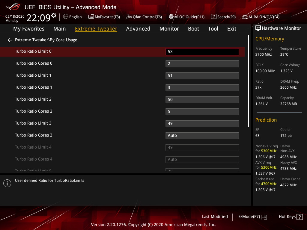307x230 pixels.
Task: Edit Turbo Ratio Limit 1 value 51
Action: (x=202, y=76)
